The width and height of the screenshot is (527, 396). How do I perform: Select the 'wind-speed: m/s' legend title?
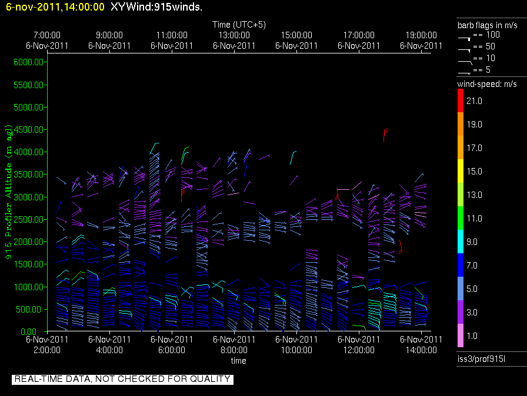487,84
